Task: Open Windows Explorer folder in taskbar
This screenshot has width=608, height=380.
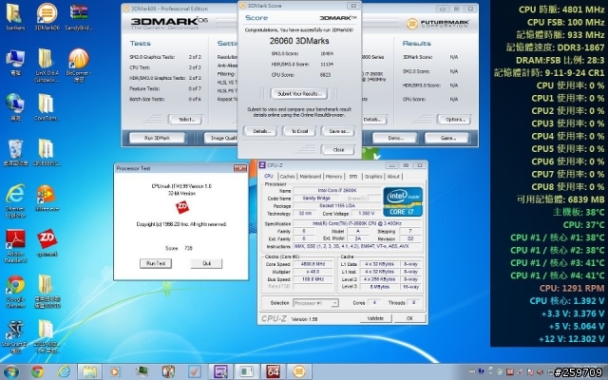Action: click(89, 371)
